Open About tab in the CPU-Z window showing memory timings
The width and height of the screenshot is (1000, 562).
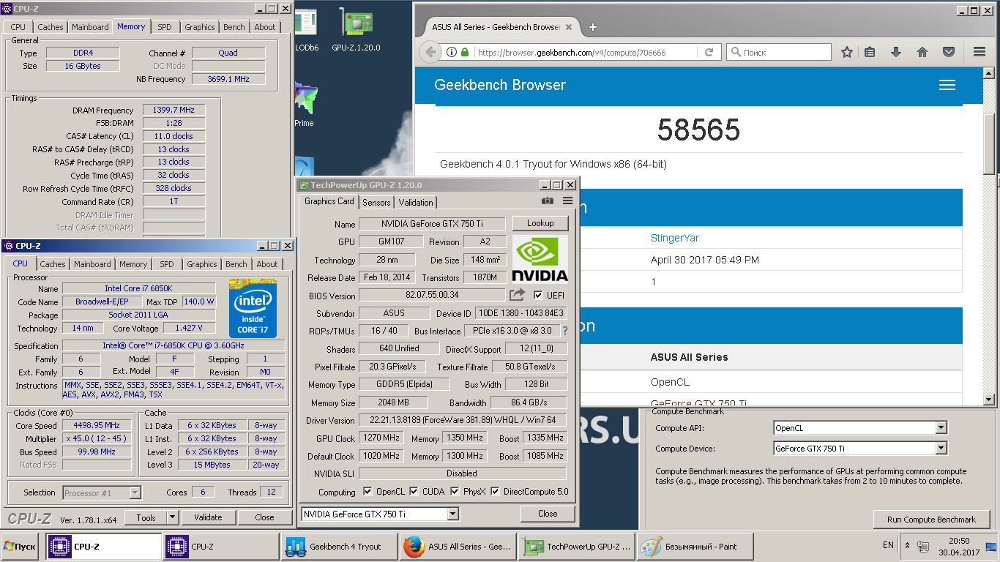tap(265, 27)
